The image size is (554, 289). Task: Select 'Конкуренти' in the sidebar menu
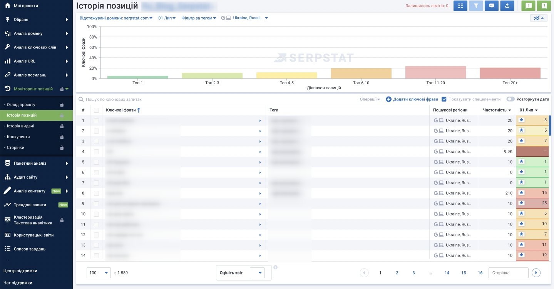pyautogui.click(x=18, y=137)
